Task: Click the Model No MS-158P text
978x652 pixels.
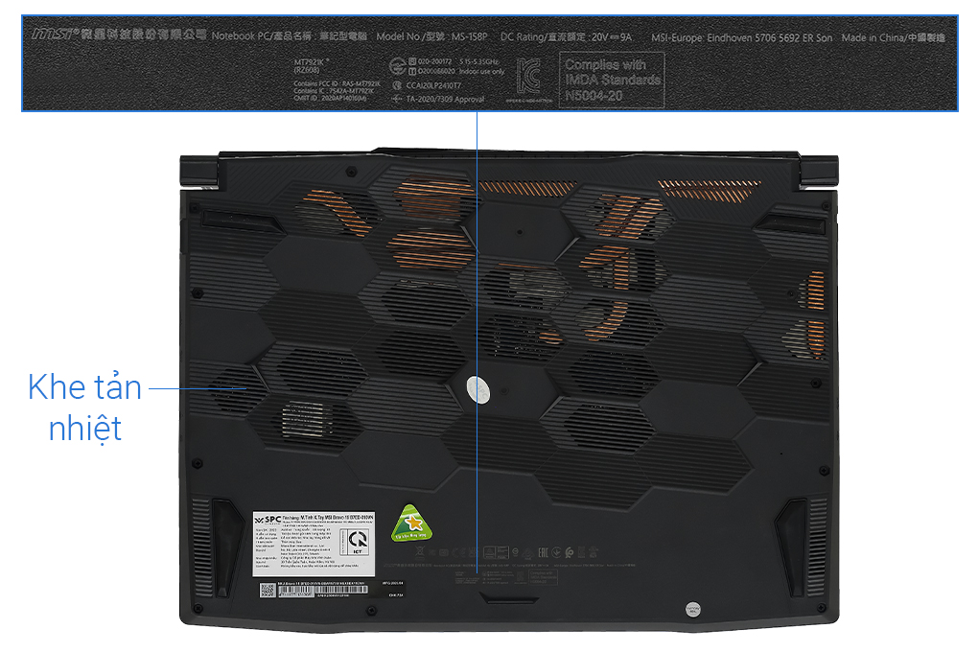Action: [431, 36]
